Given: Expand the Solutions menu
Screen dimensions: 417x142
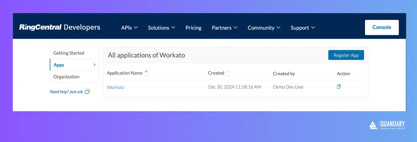Looking at the screenshot, I should [x=162, y=28].
